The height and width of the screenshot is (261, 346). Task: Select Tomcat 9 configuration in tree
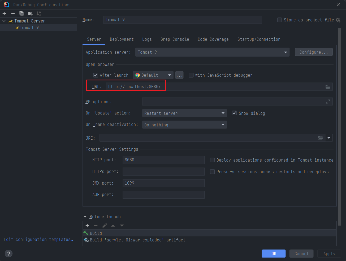(x=38, y=28)
